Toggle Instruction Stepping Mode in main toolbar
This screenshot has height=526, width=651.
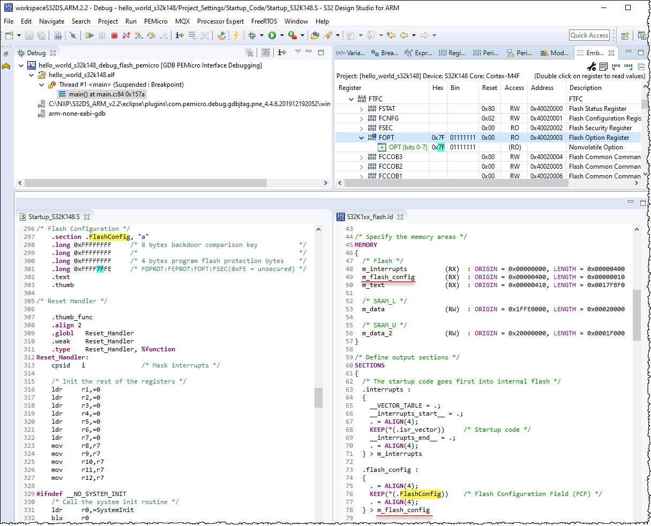179,36
